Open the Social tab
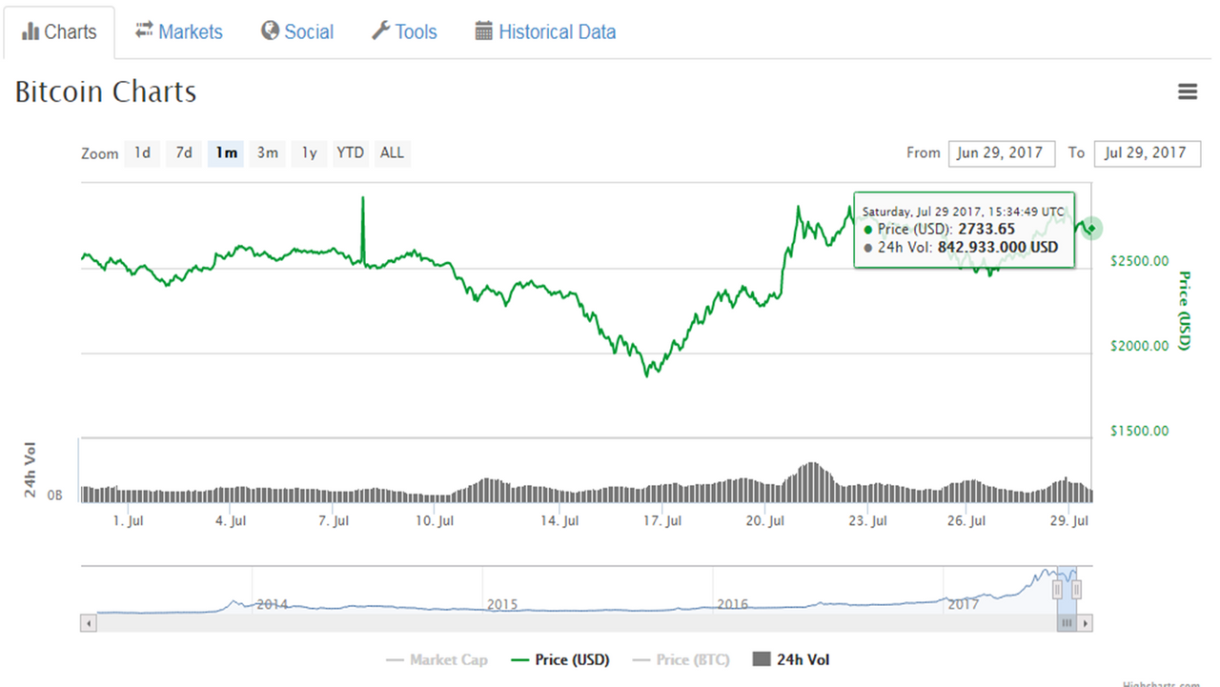 (297, 31)
